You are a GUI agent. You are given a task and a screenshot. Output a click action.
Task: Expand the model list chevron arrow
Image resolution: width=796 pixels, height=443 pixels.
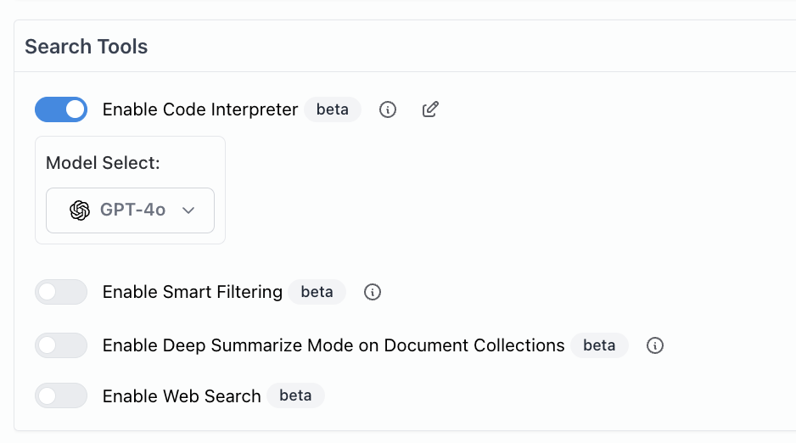[x=188, y=210]
